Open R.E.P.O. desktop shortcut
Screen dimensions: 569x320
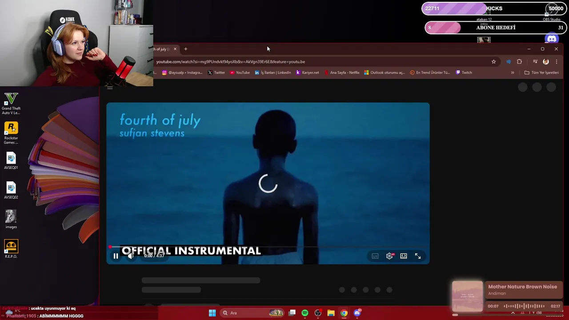(x=11, y=249)
